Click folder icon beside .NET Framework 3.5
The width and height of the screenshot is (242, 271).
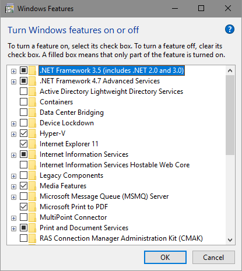coord(32,71)
